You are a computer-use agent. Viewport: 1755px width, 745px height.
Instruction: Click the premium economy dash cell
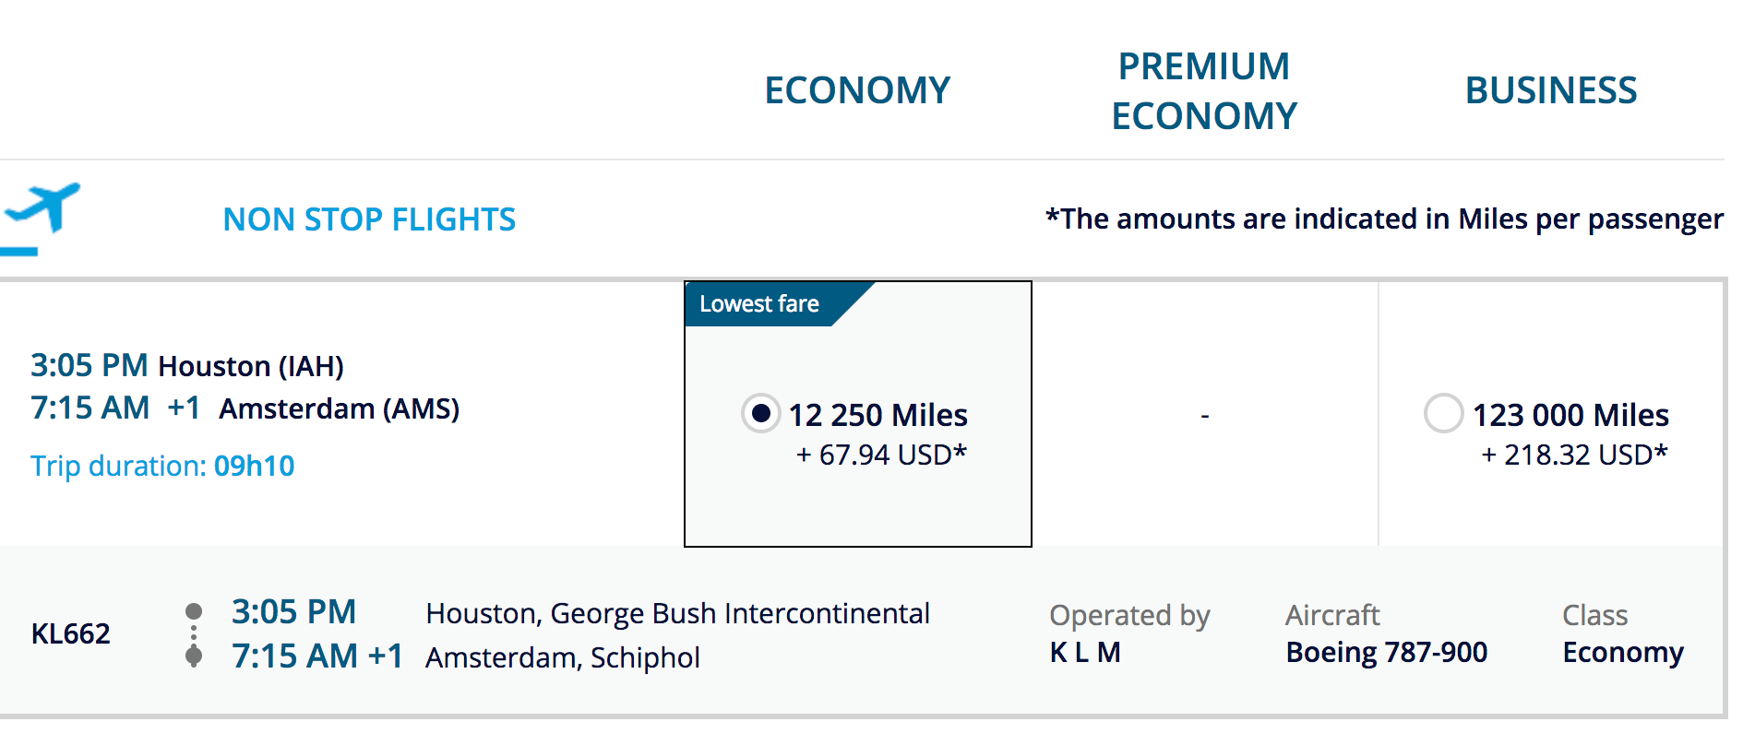tap(1205, 415)
